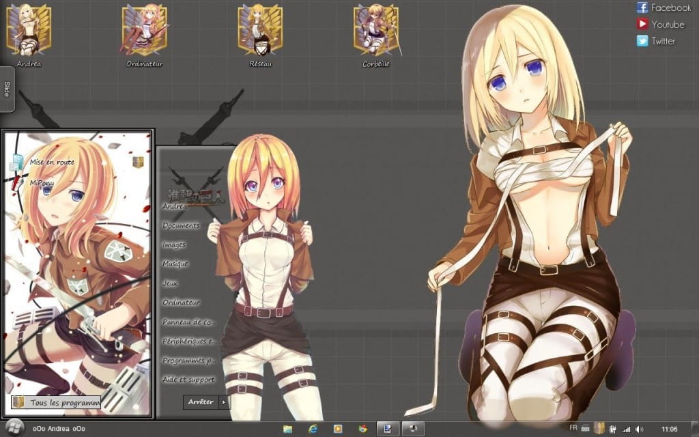Image resolution: width=699 pixels, height=437 pixels.
Task: Pull out the Slide tab on screen edge
Action: 5,89
